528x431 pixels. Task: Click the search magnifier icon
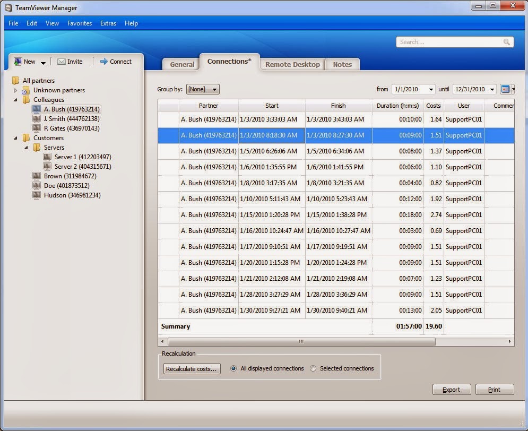coord(506,42)
